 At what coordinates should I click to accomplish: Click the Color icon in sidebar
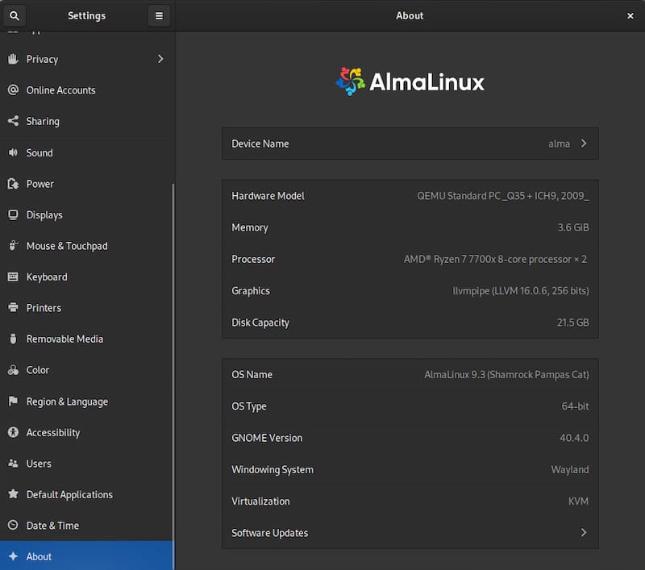(x=13, y=370)
